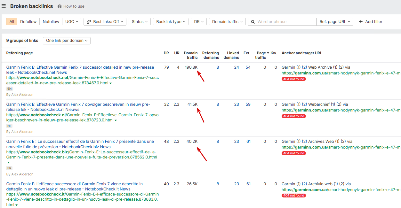Click domain traffic value 40.2K
This screenshot has width=401, height=208.
(192, 142)
